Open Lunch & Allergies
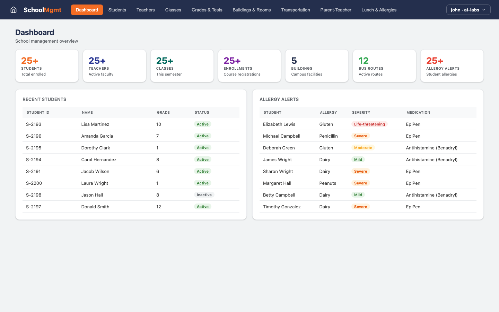This screenshot has width=499, height=312. coord(379,10)
